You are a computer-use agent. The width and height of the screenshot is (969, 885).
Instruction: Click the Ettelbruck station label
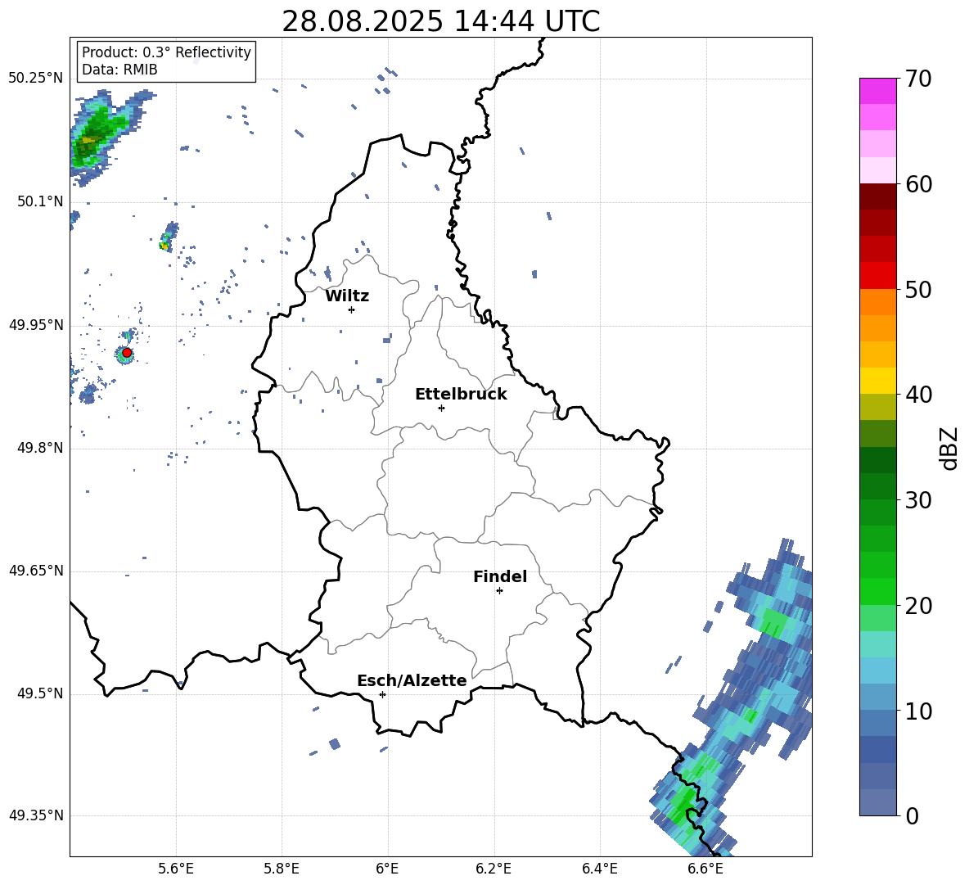(x=461, y=395)
